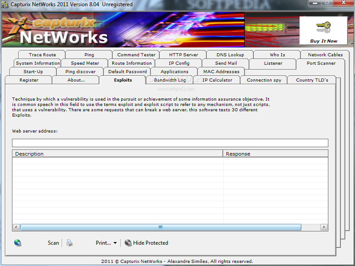Switch to the HTTP Server tab
Screen dimensions: 355x266
click(x=183, y=55)
